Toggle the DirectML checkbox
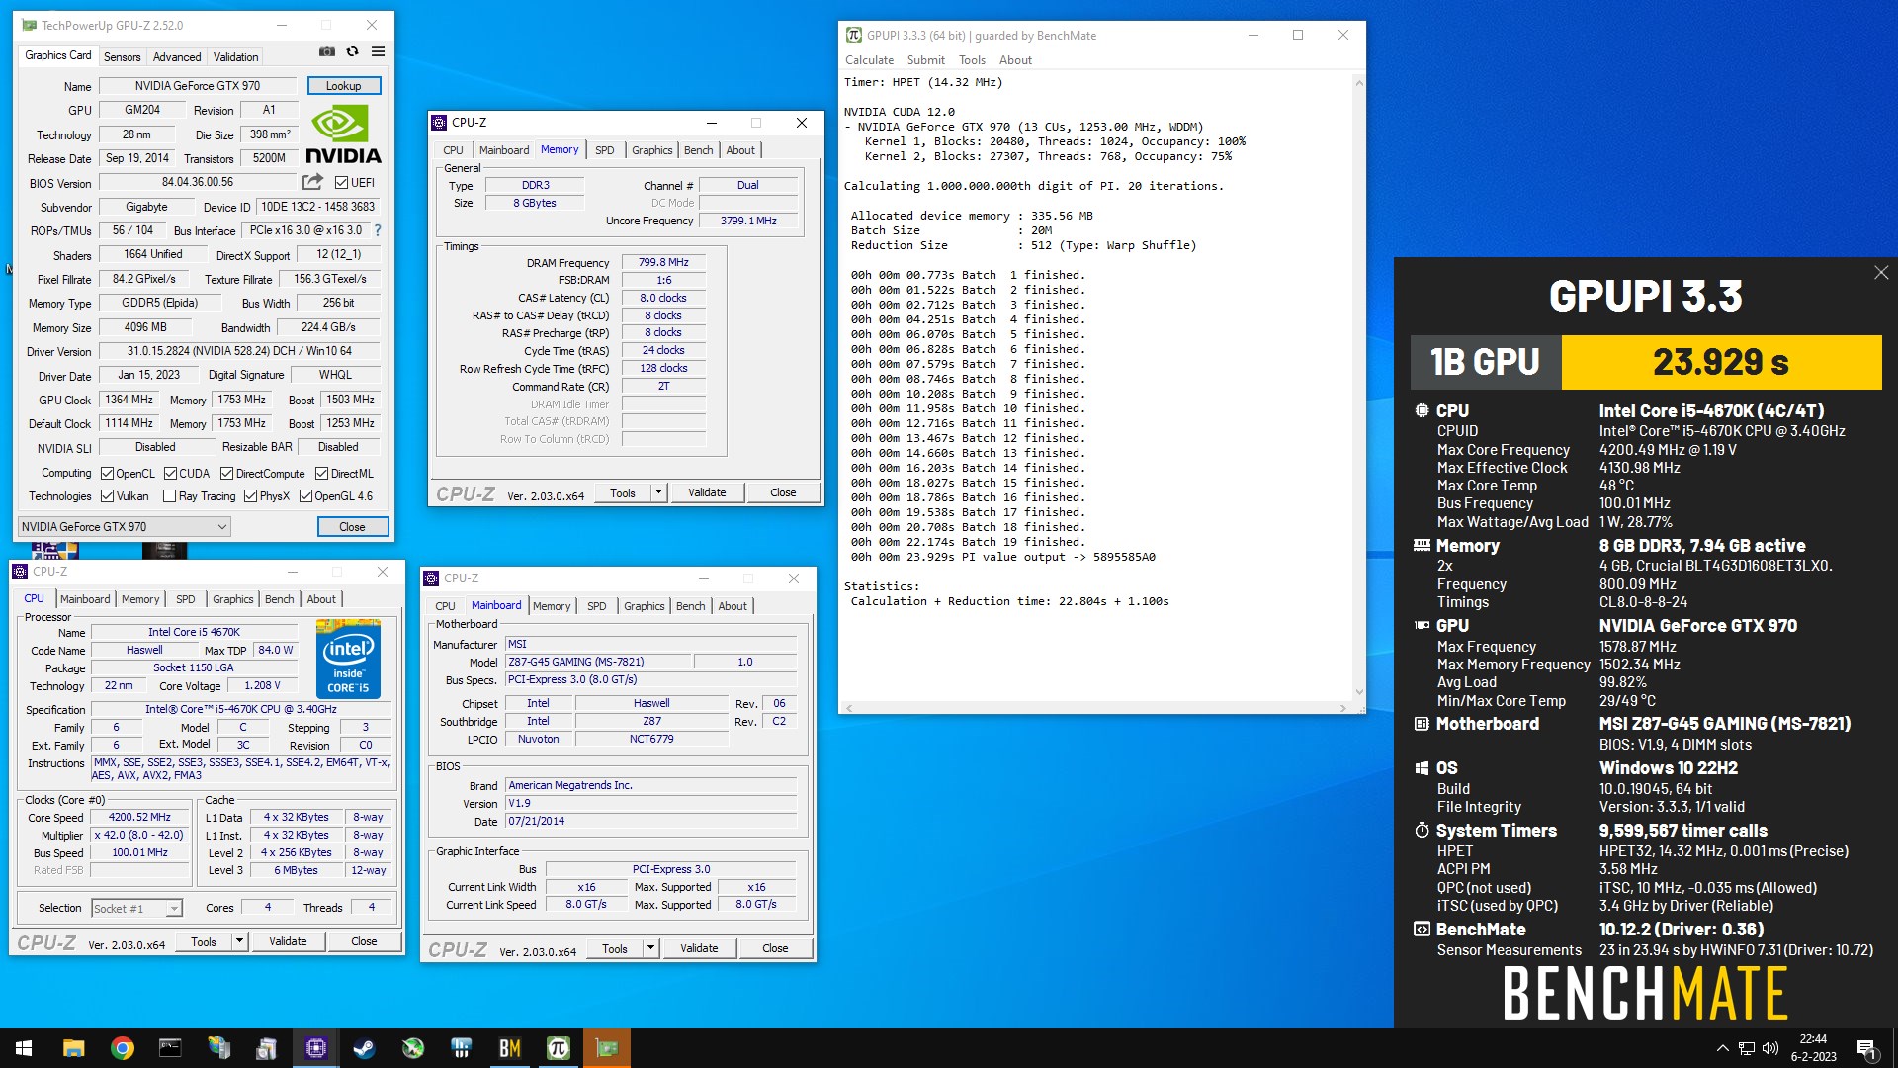Screen dimensions: 1898x1068 pyautogui.click(x=321, y=474)
